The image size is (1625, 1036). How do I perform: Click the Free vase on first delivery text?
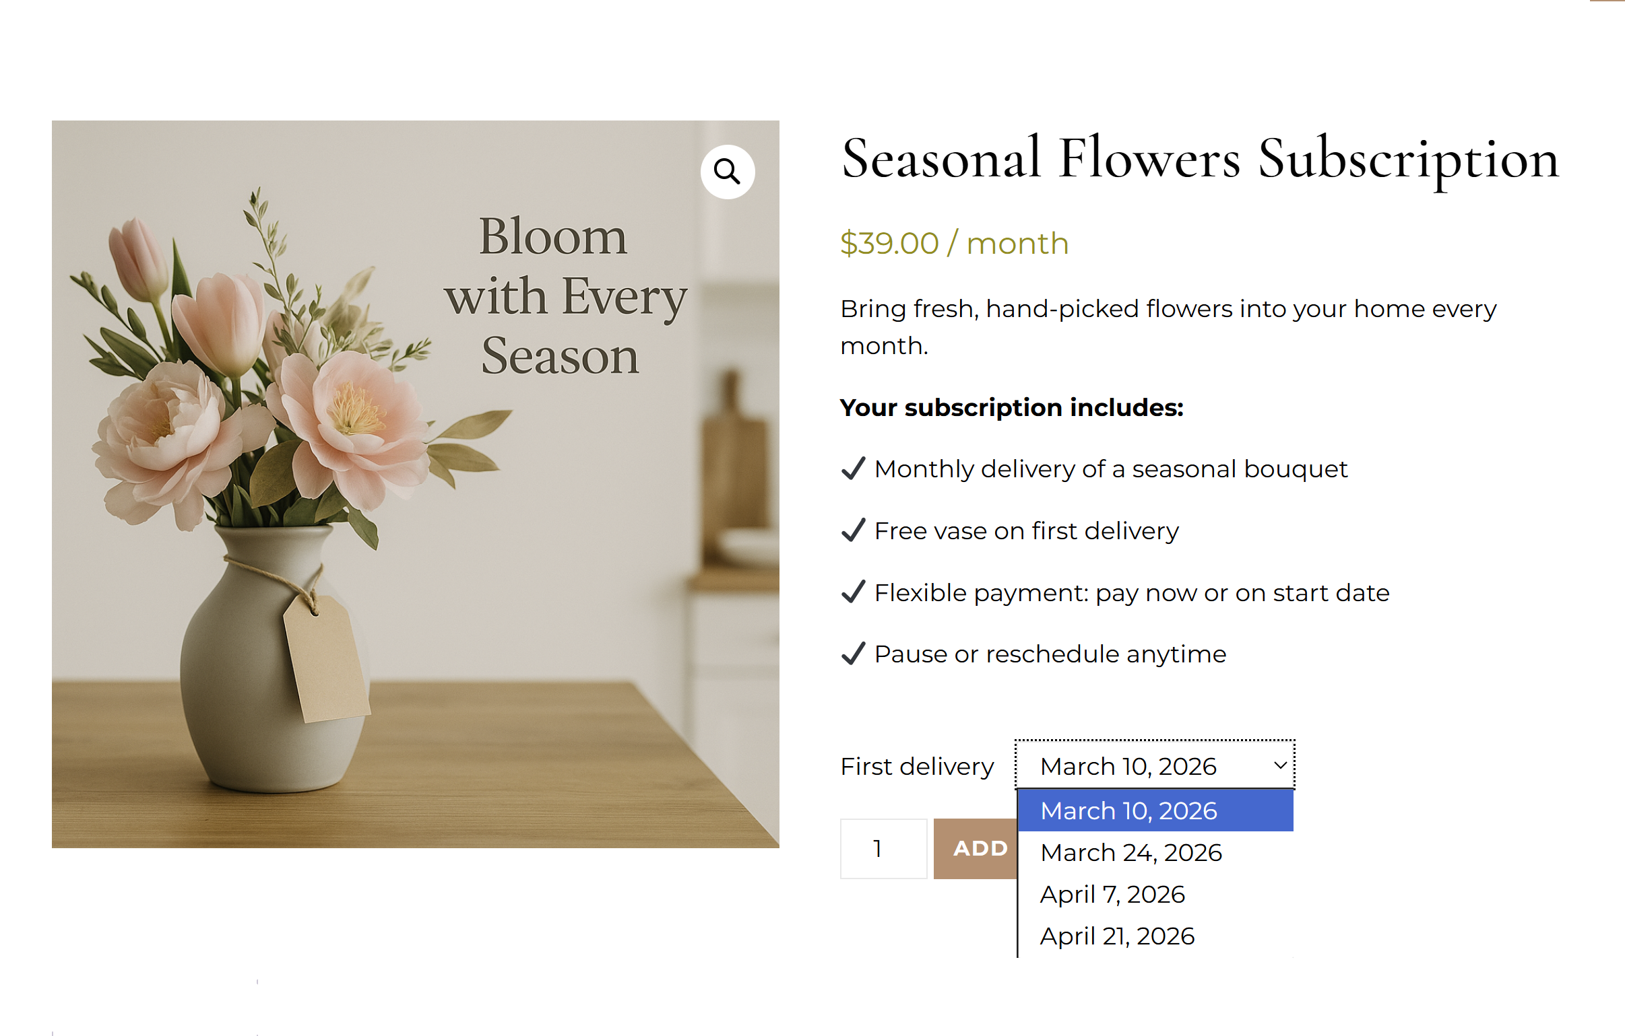click(x=1026, y=531)
